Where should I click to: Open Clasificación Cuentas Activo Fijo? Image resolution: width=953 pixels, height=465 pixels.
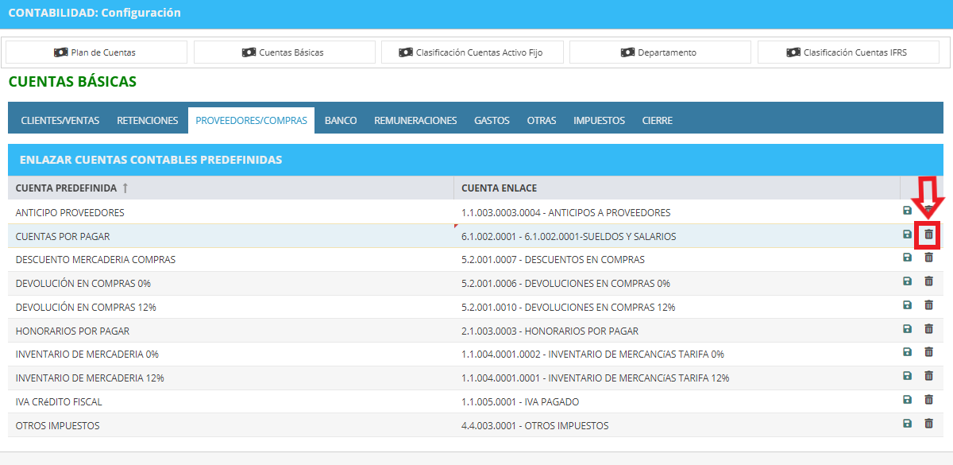(473, 52)
